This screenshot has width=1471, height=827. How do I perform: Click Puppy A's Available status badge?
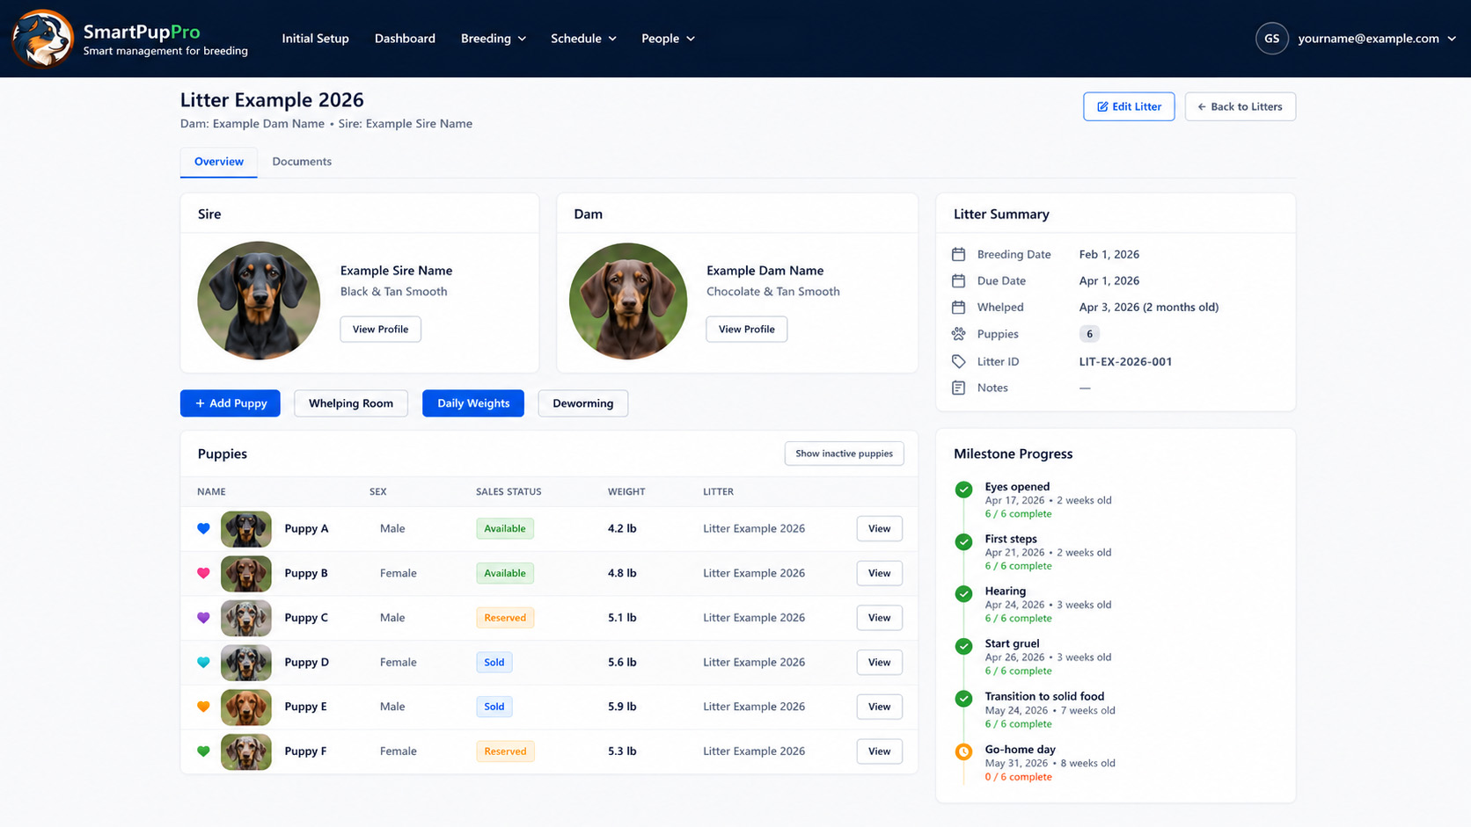point(505,529)
